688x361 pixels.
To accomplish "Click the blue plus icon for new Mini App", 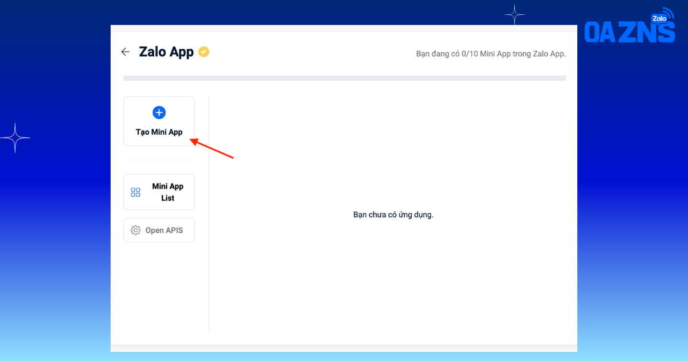I will 159,112.
